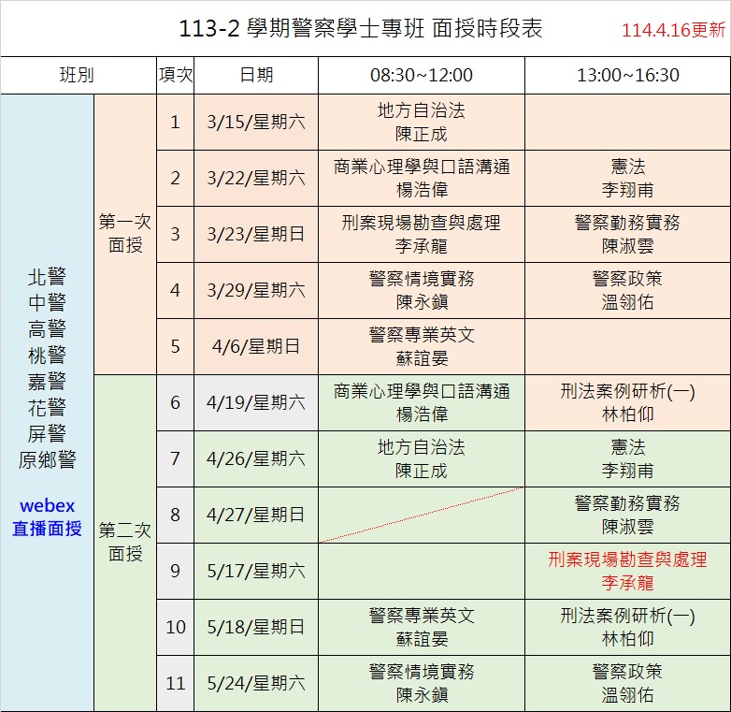731x712 pixels.
Task: Select the 08:30~12:00 time header
Action: pos(422,75)
